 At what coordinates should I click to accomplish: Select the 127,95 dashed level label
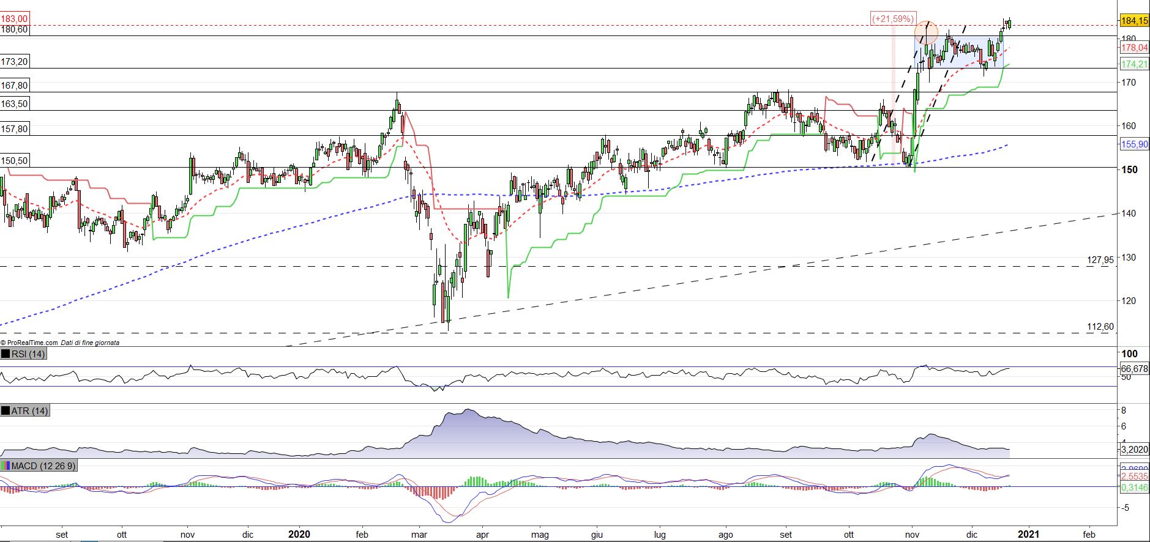point(1100,260)
